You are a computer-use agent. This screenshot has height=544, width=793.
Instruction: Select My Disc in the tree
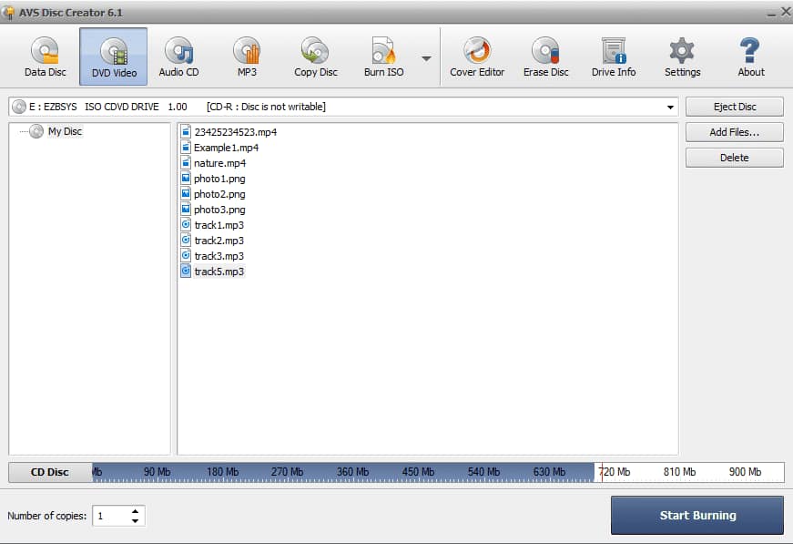(x=65, y=131)
